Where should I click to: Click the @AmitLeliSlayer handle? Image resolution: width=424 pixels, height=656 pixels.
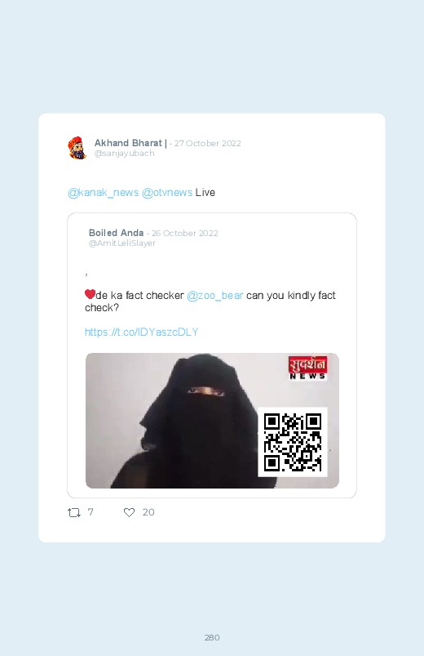point(122,243)
